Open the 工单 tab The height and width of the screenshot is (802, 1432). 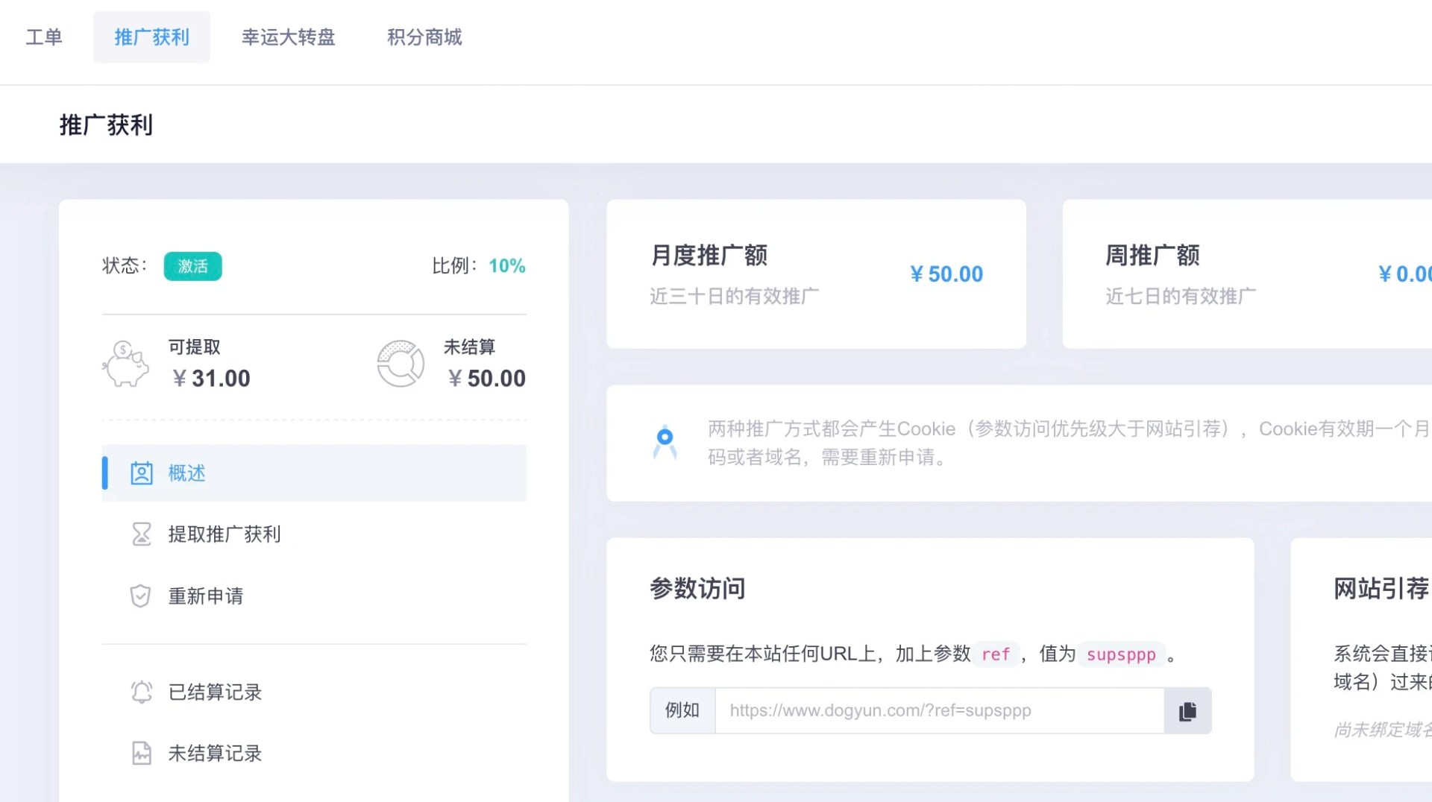pos(44,37)
